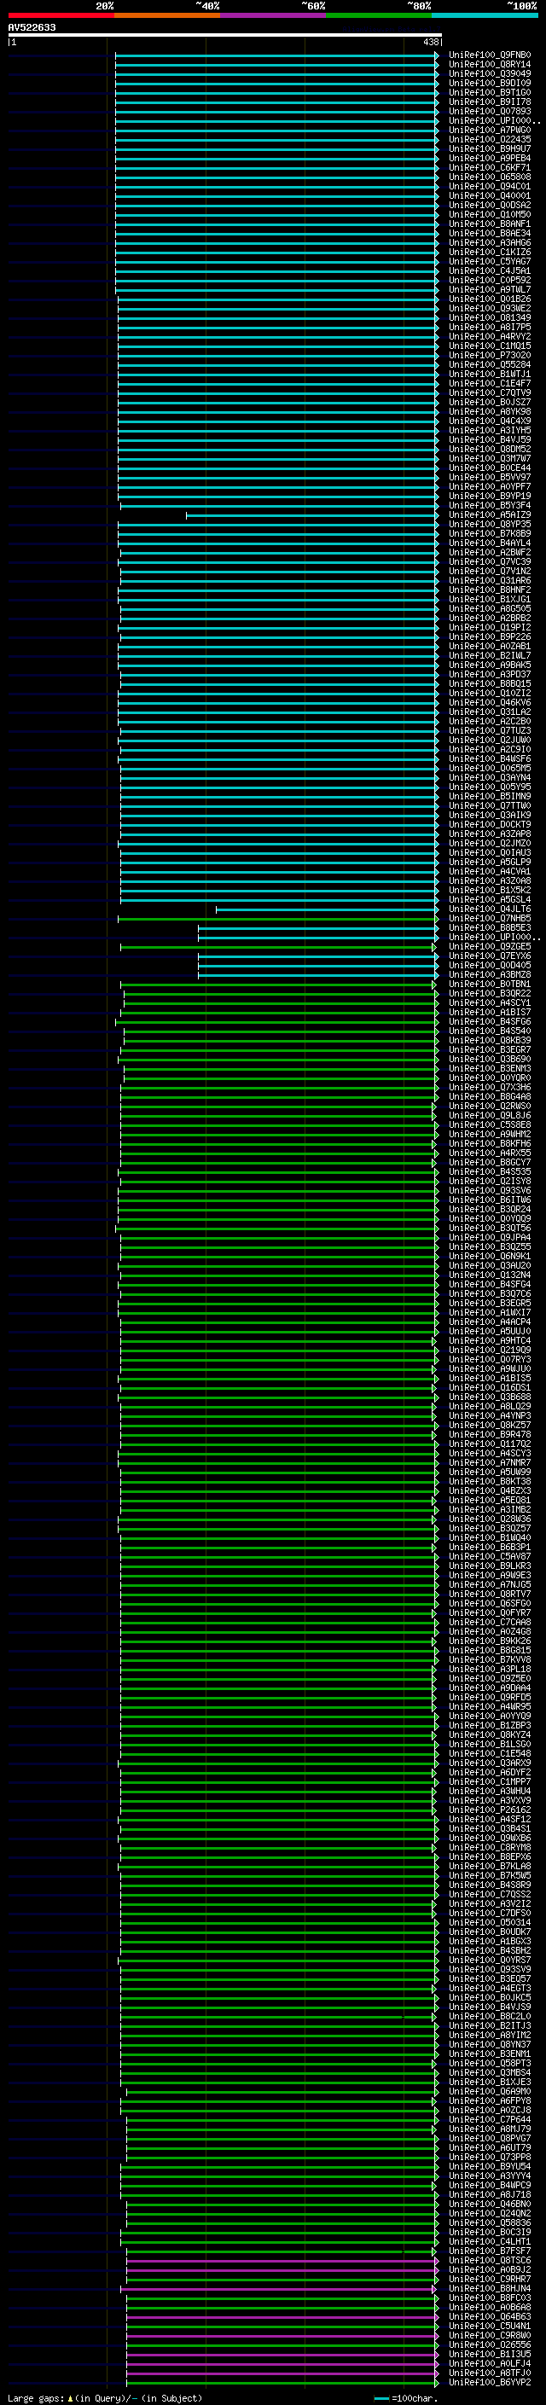Select the UniRef100_Q3B690 label
546x2405 pixels.
[489, 1060]
